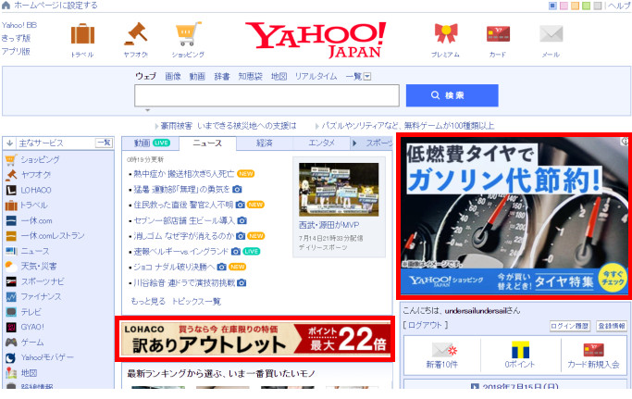The width and height of the screenshot is (632, 399).
Task: Click the 一覧 button in 主なサービス header
Action: (x=104, y=143)
